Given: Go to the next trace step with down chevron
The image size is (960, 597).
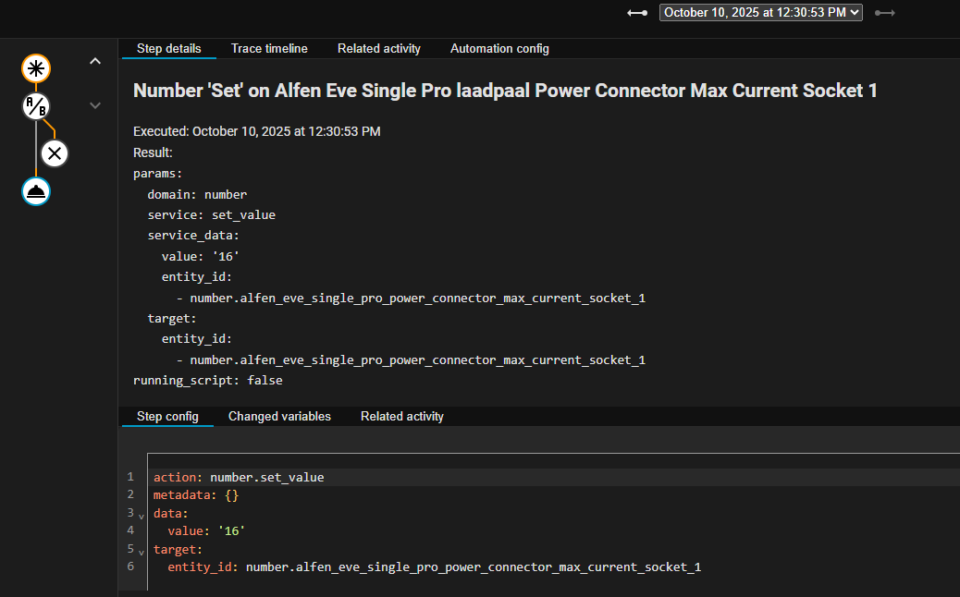Looking at the screenshot, I should (x=94, y=105).
